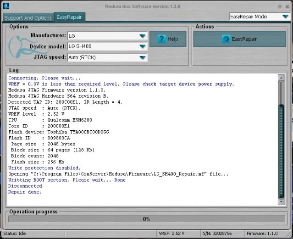
Task: Click the EasyRepair button's round icon
Action: (x=226, y=39)
